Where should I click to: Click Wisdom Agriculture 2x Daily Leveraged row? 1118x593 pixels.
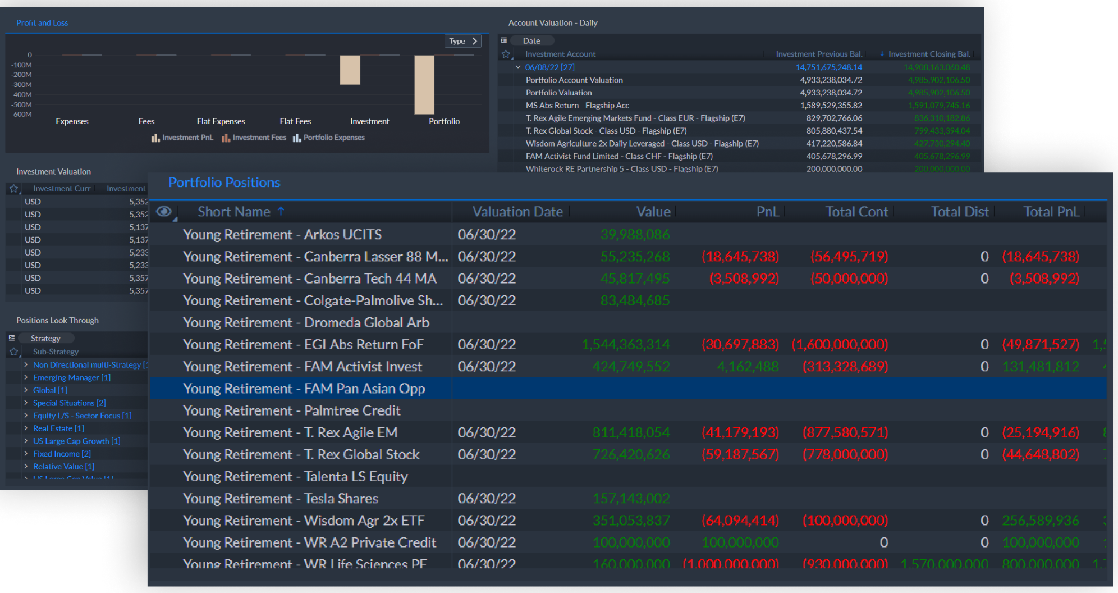coord(740,143)
